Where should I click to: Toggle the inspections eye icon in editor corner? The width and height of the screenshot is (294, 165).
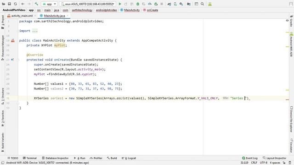coord(287,20)
